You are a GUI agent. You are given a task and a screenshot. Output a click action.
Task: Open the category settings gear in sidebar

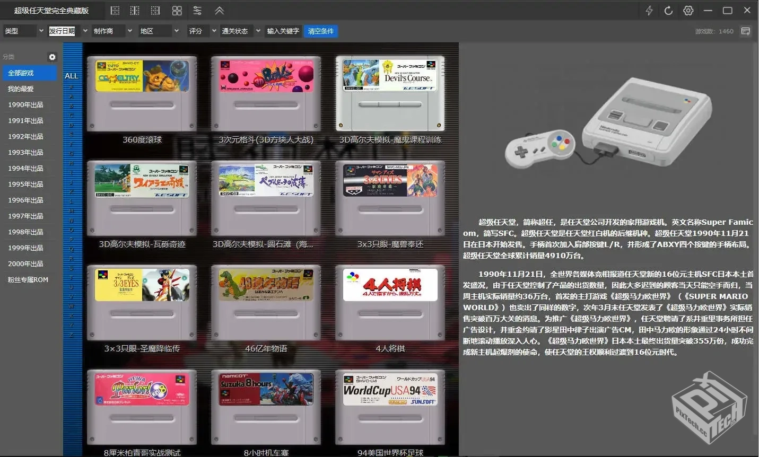pyautogui.click(x=51, y=57)
